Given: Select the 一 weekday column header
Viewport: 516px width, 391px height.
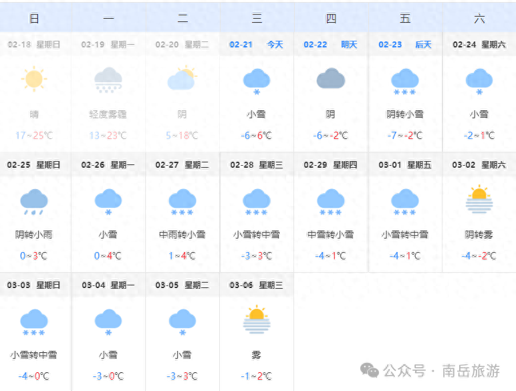Looking at the screenshot, I should point(108,18).
